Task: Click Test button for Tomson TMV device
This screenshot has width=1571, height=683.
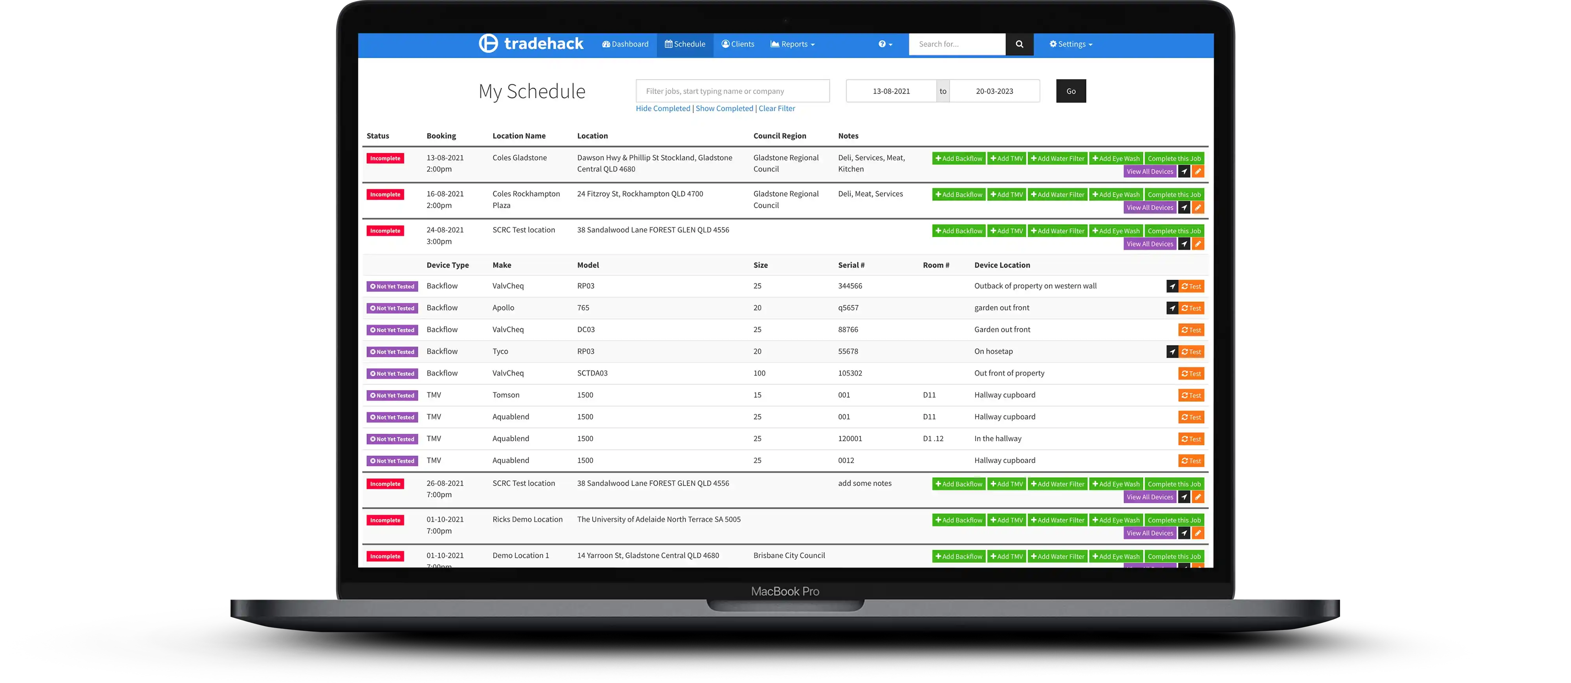Action: click(x=1190, y=395)
